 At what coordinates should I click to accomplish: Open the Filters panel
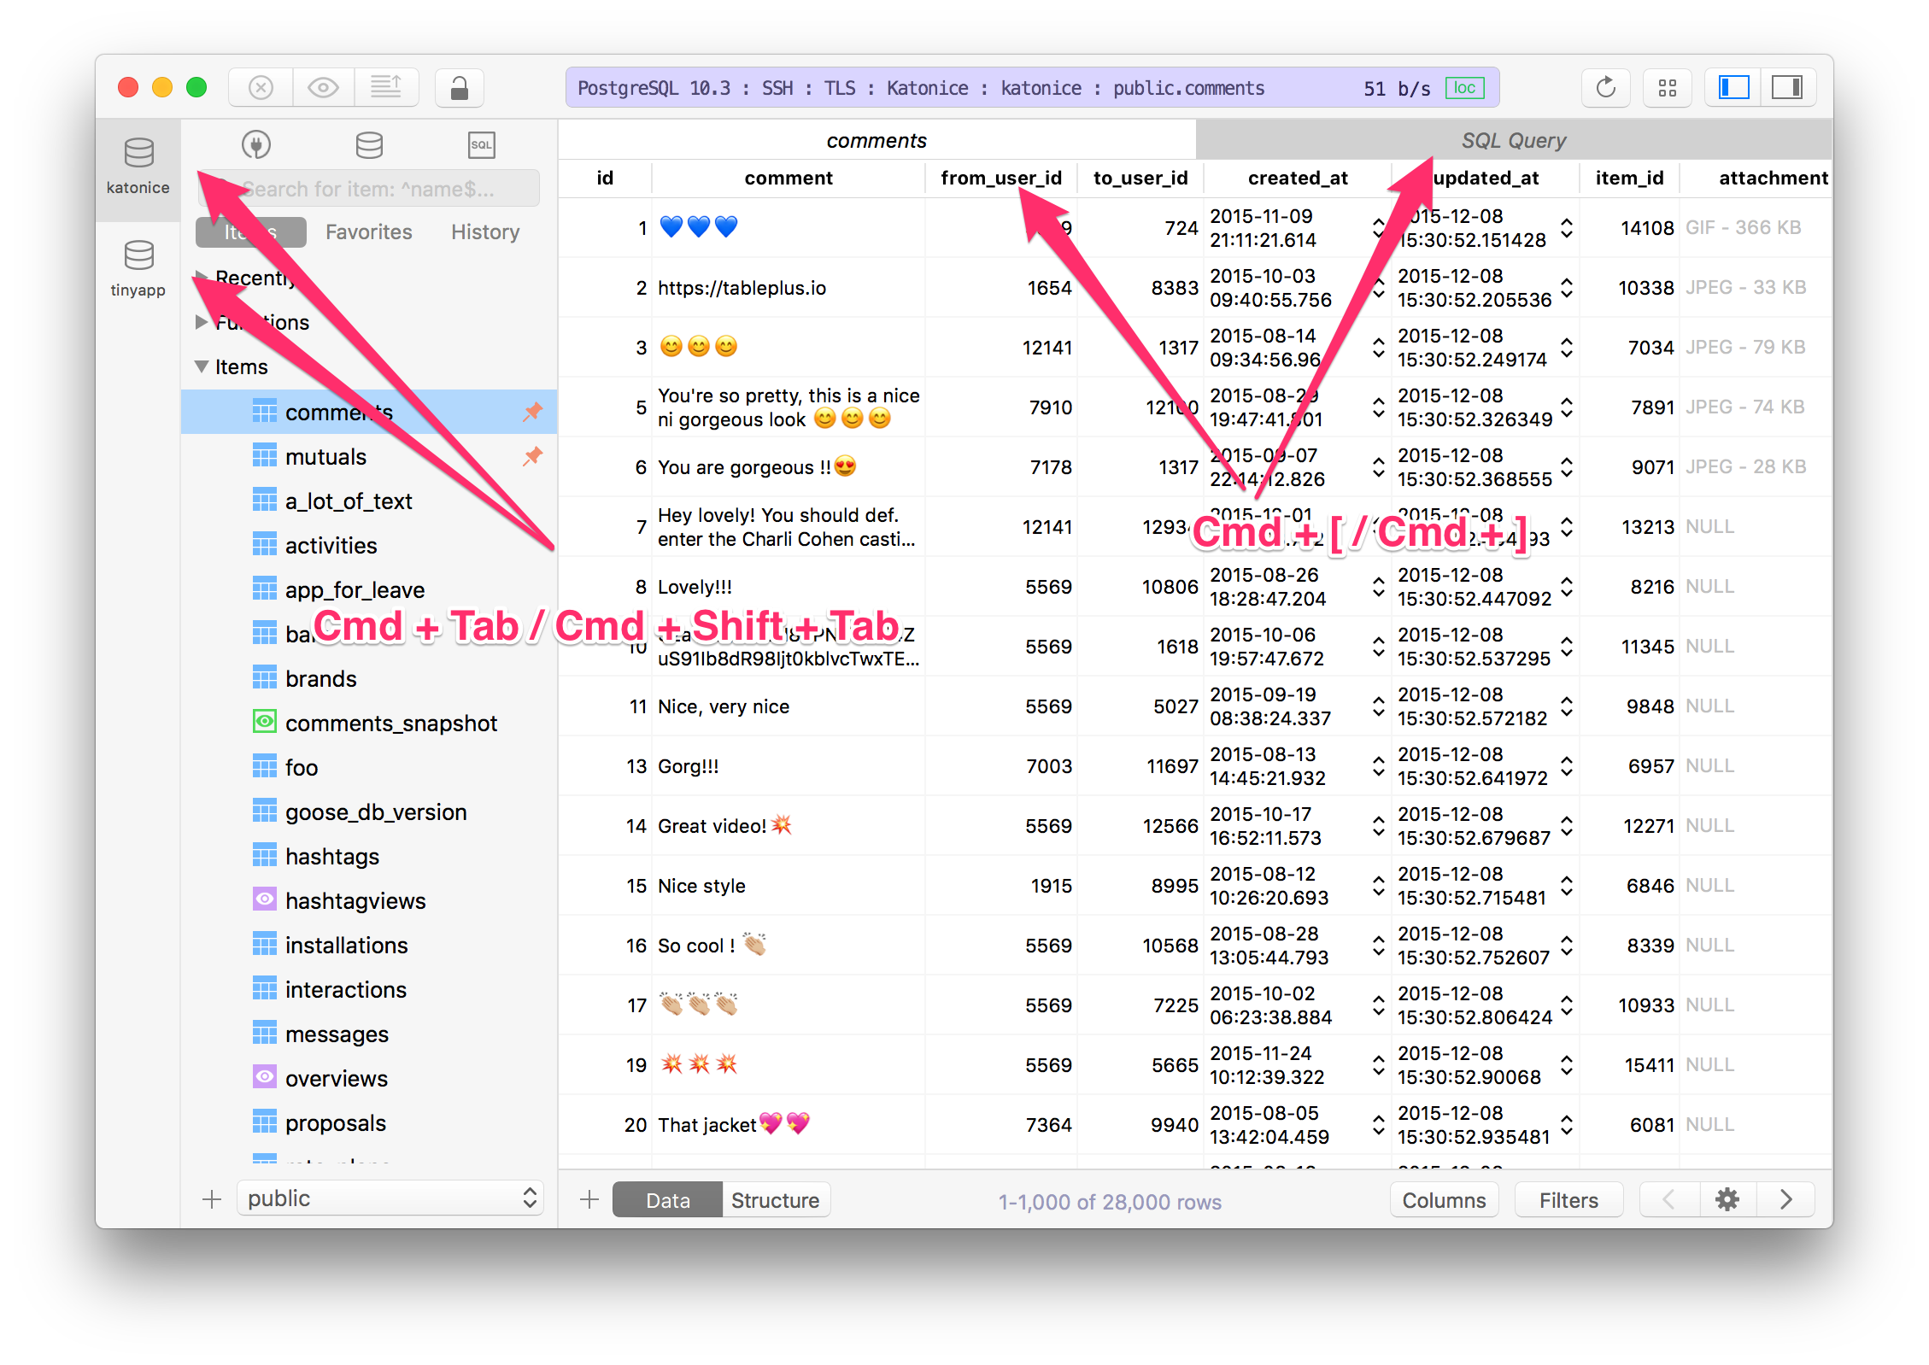click(x=1568, y=1199)
